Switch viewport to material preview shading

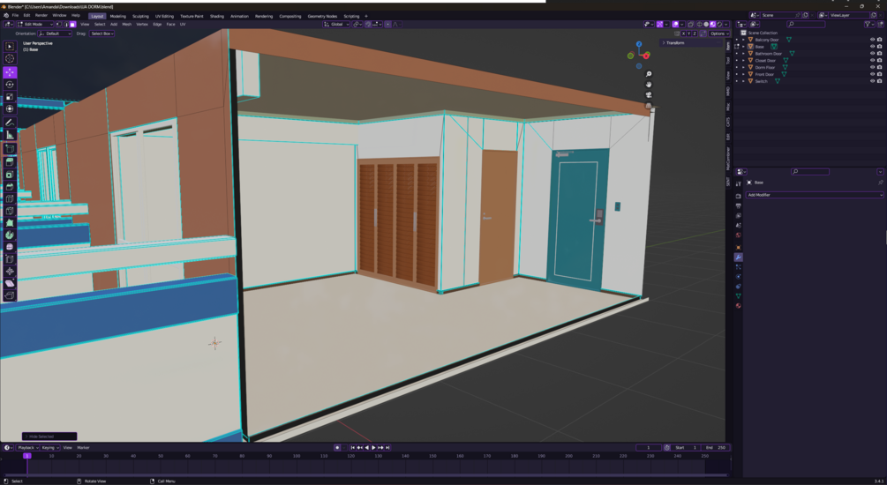[713, 25]
